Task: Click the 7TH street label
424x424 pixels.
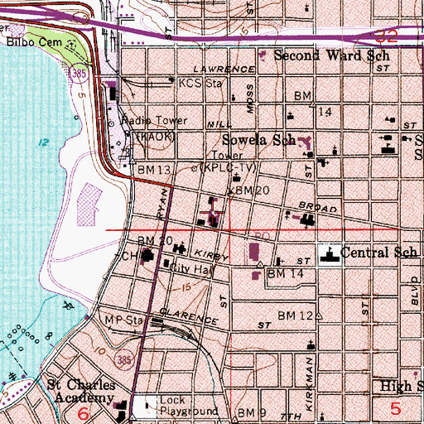Action: (x=291, y=417)
